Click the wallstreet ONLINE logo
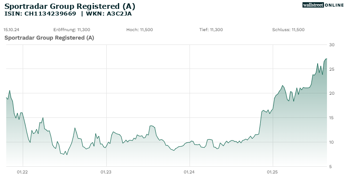Viewport: 347px width, 185px height. pyautogui.click(x=323, y=5)
